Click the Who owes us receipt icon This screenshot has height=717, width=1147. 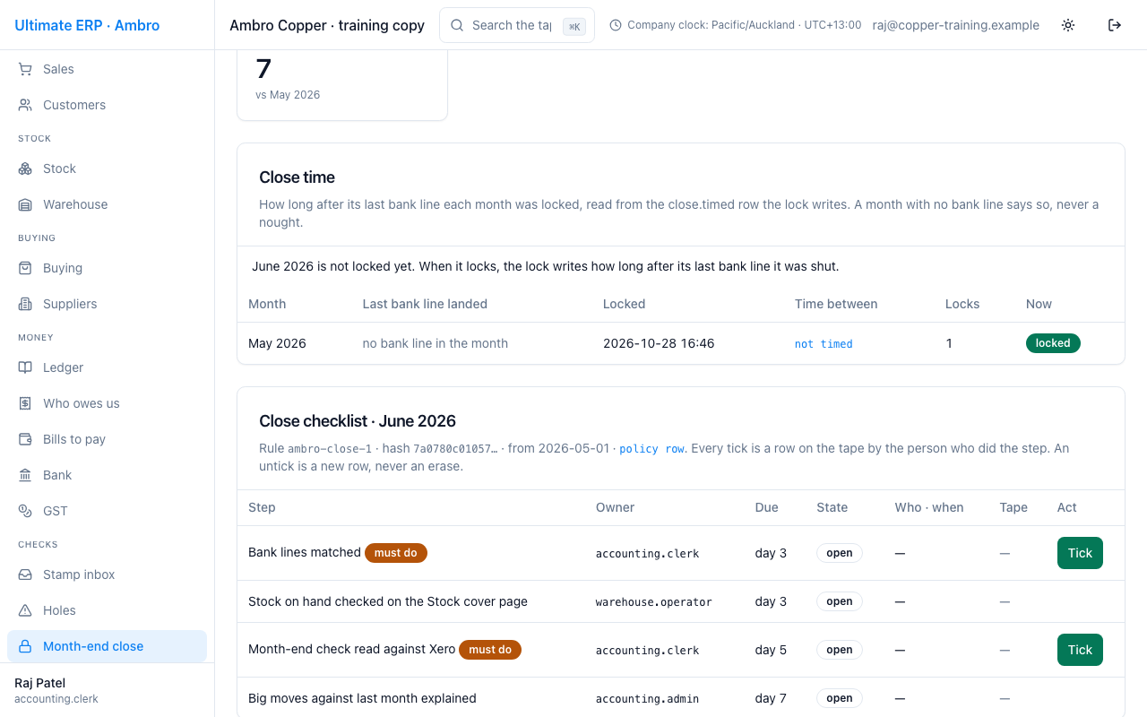click(x=25, y=403)
